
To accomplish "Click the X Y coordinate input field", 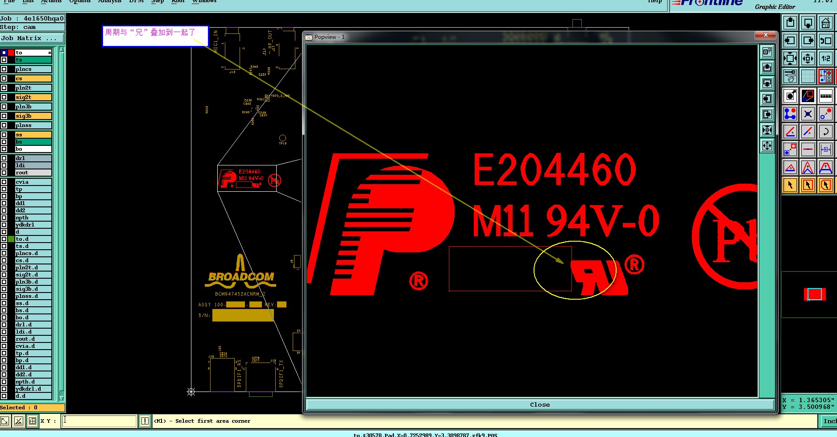I will pos(99,421).
